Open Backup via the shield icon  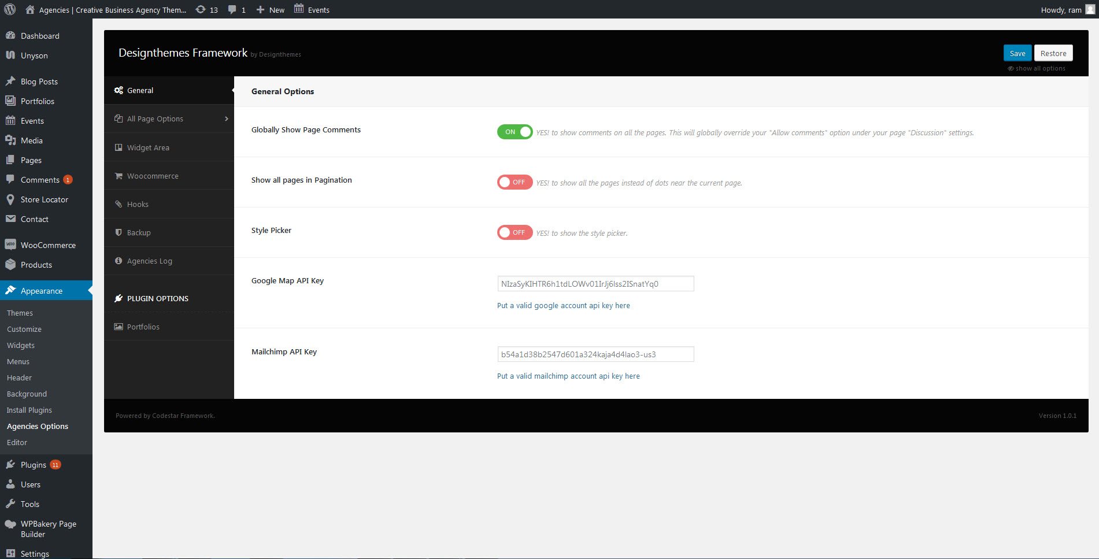click(118, 232)
